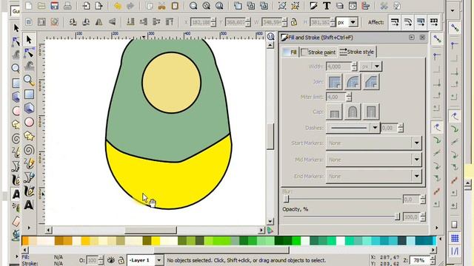474x266 pixels.
Task: Open Fill and Stroke dialog icon in toolbar
Action: tap(313, 6)
